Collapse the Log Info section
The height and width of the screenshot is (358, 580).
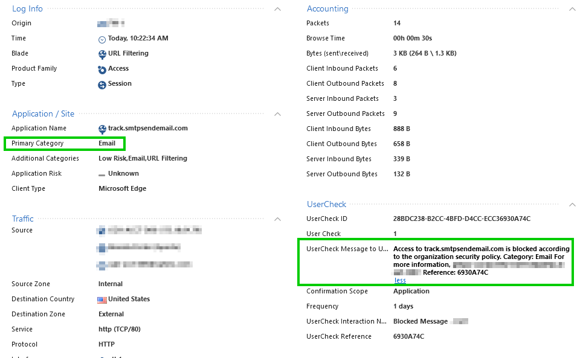(277, 8)
